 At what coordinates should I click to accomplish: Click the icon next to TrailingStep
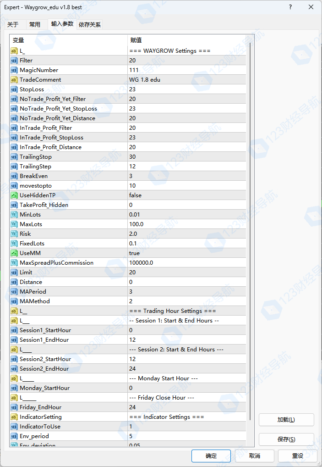click(14, 167)
